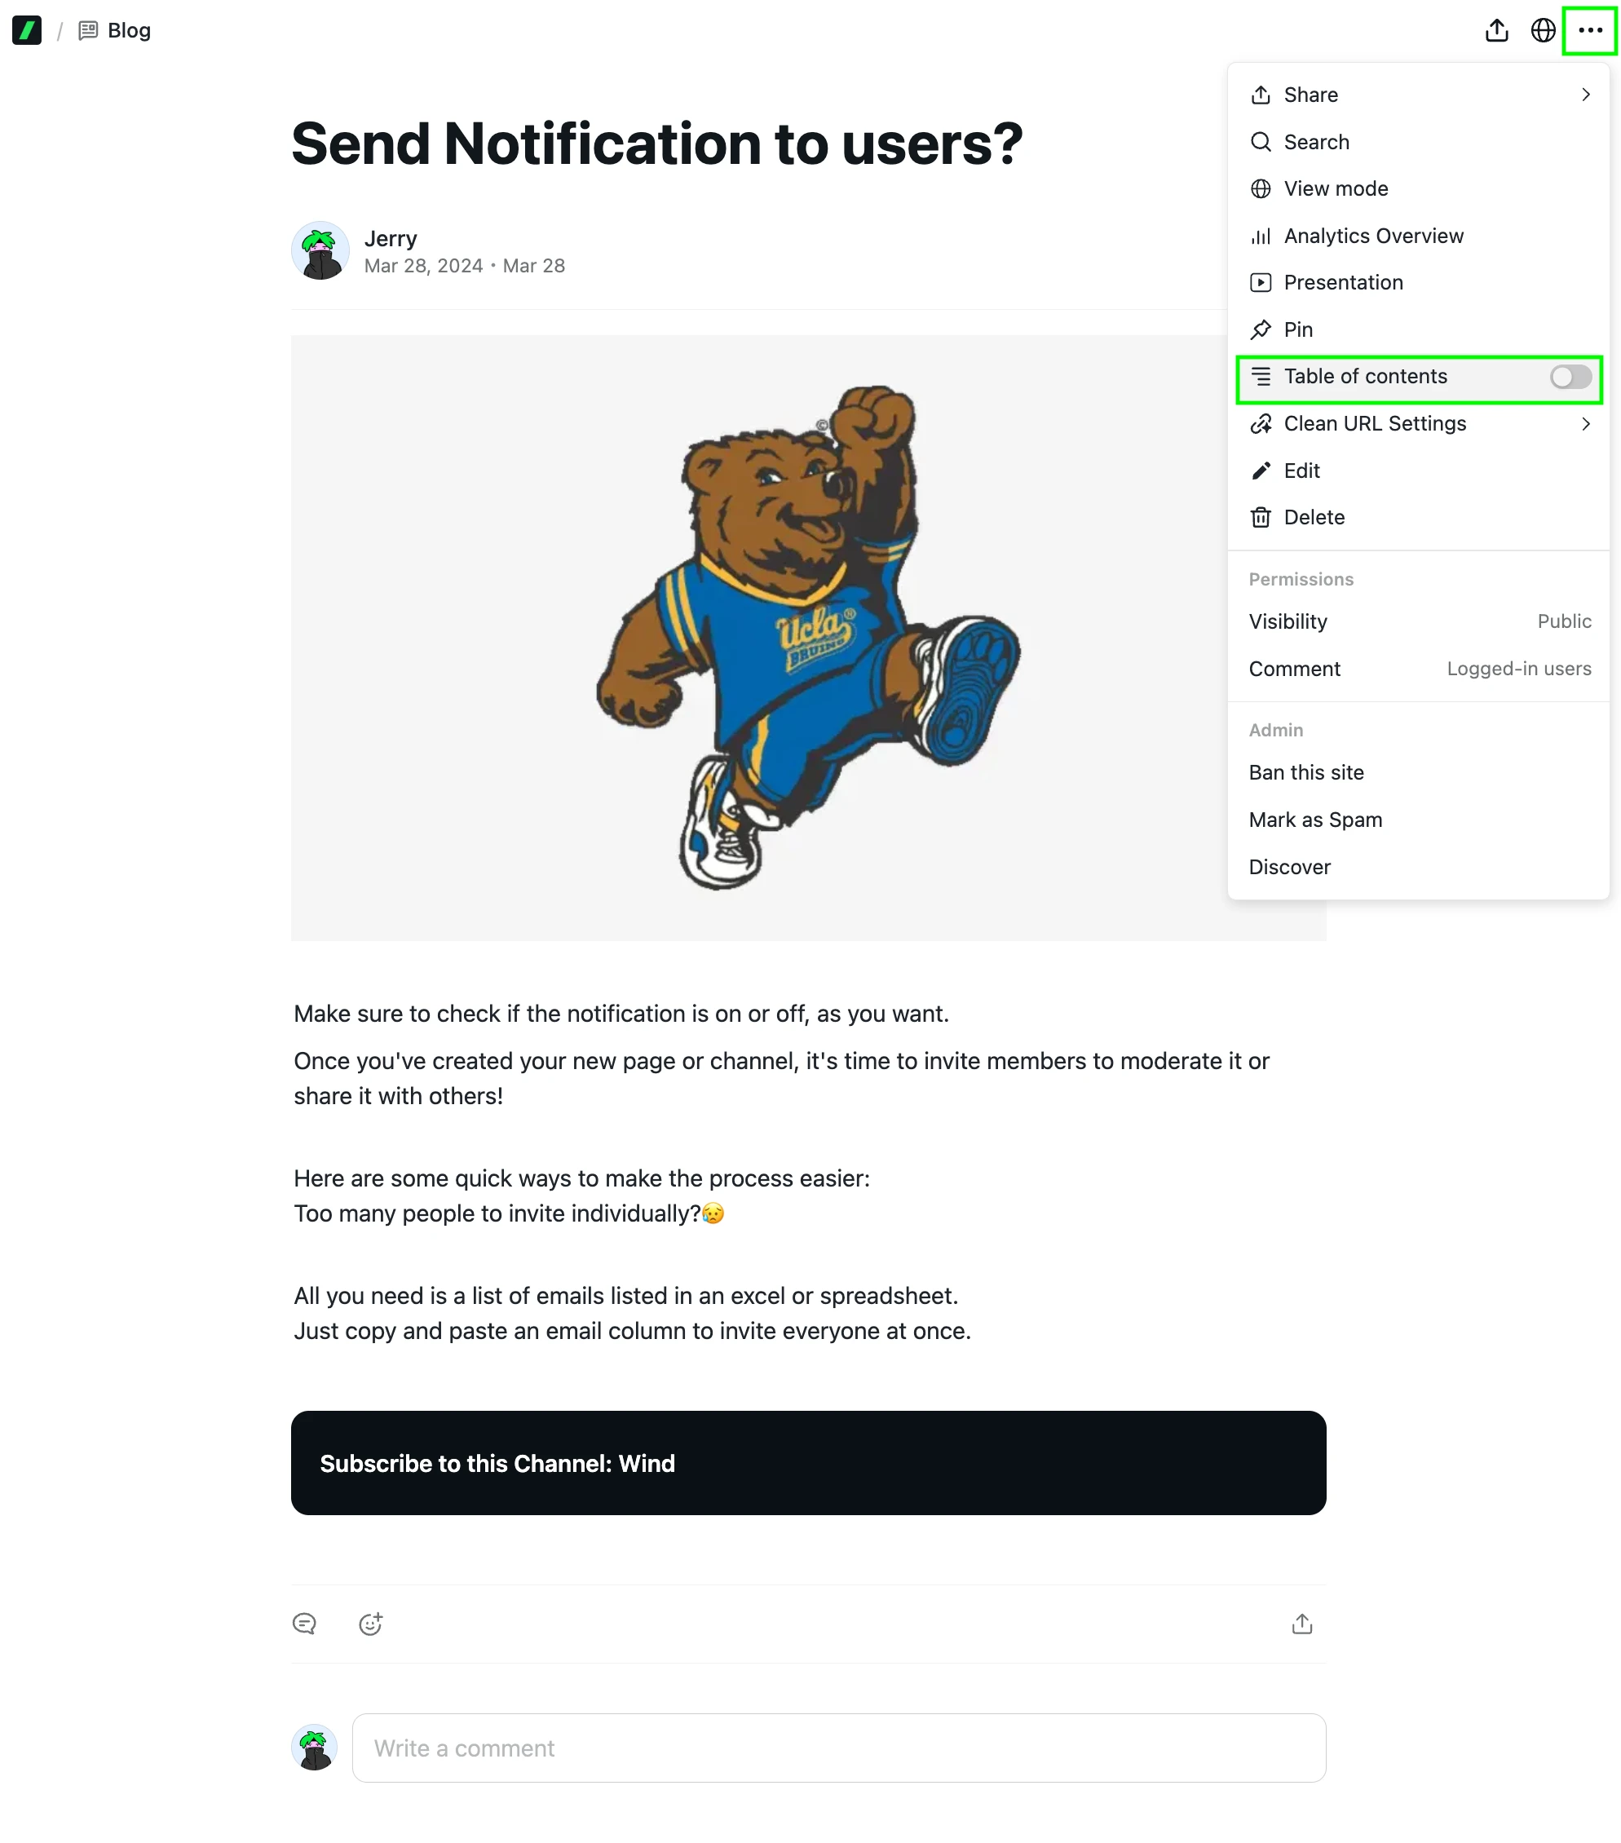Click the green app logo icon

(x=27, y=31)
